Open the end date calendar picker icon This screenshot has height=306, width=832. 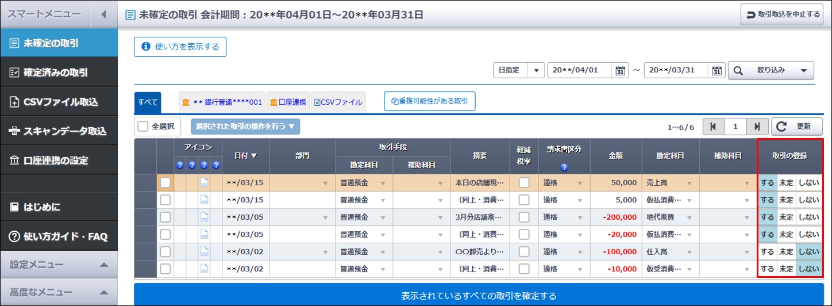coord(717,71)
